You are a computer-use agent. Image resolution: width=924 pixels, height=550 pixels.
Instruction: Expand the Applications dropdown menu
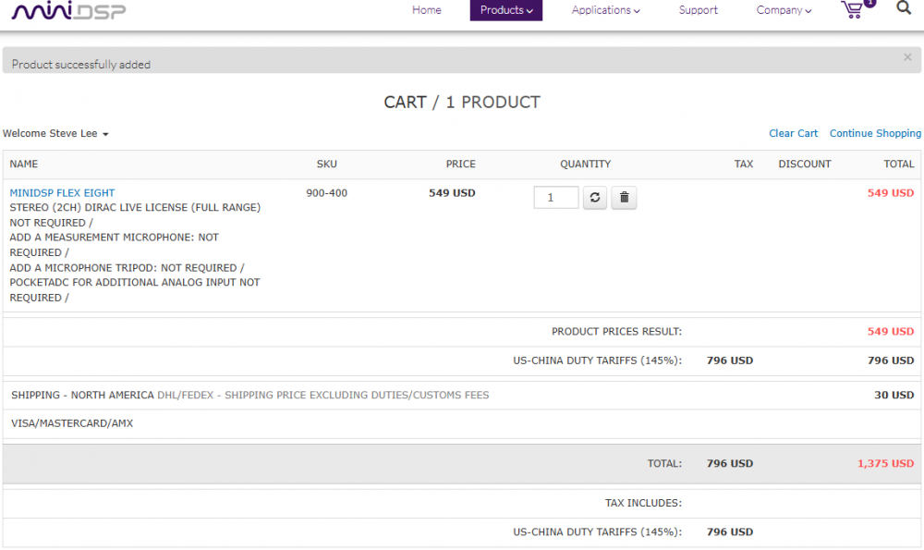coord(605,10)
